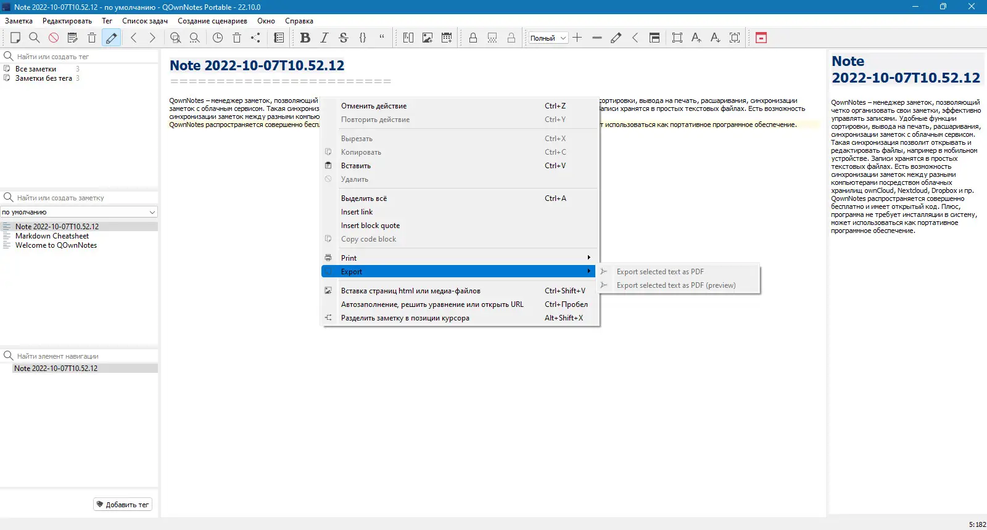Open the workspace dropdown "Полный"
Screen dimensions: 987x530
(x=548, y=38)
